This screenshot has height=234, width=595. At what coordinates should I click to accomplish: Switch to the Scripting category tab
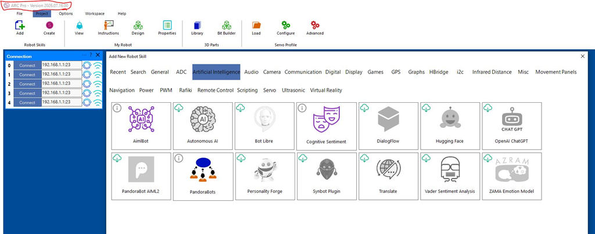point(248,90)
